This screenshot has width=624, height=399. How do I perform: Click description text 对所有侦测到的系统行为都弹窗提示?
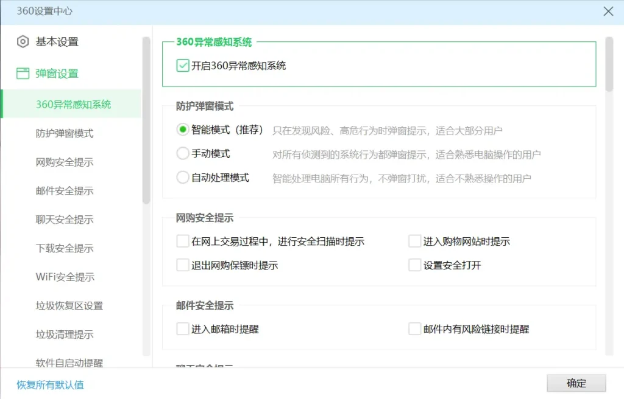349,154
